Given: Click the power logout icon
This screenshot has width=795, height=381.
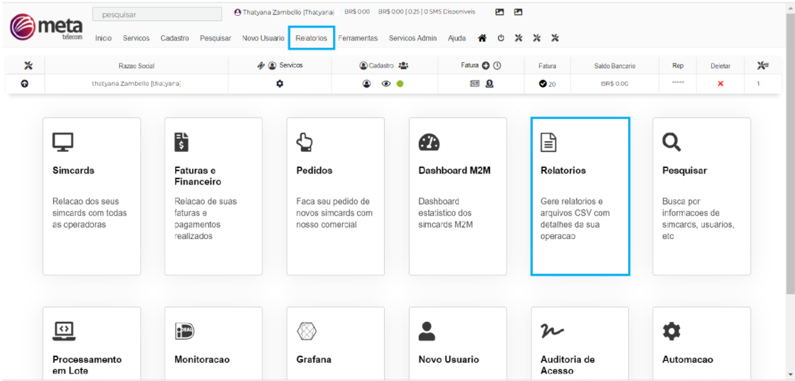Looking at the screenshot, I should pos(501,38).
